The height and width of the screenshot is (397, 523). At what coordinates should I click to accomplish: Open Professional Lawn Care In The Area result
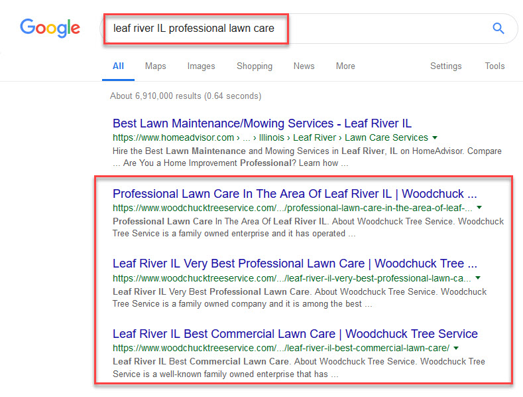pos(295,193)
